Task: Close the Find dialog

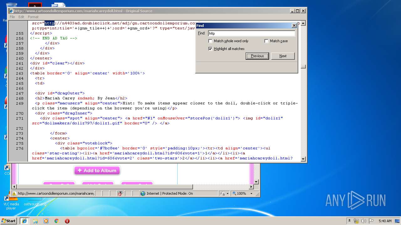Action: [294, 26]
